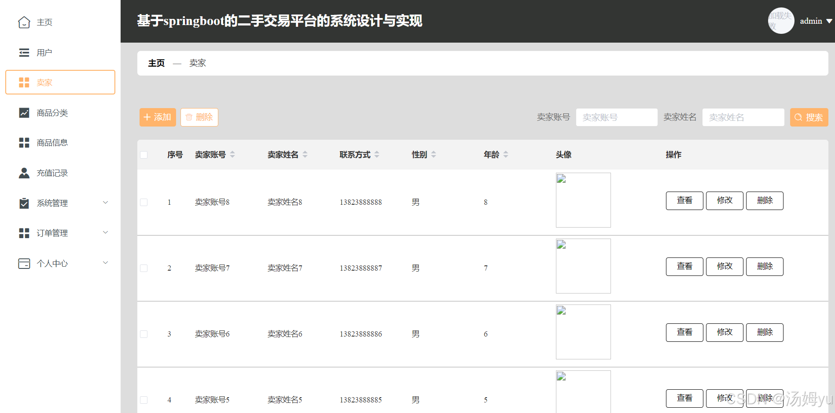Click the cell 卖家姓名6
The width and height of the screenshot is (835, 413).
pyautogui.click(x=285, y=334)
